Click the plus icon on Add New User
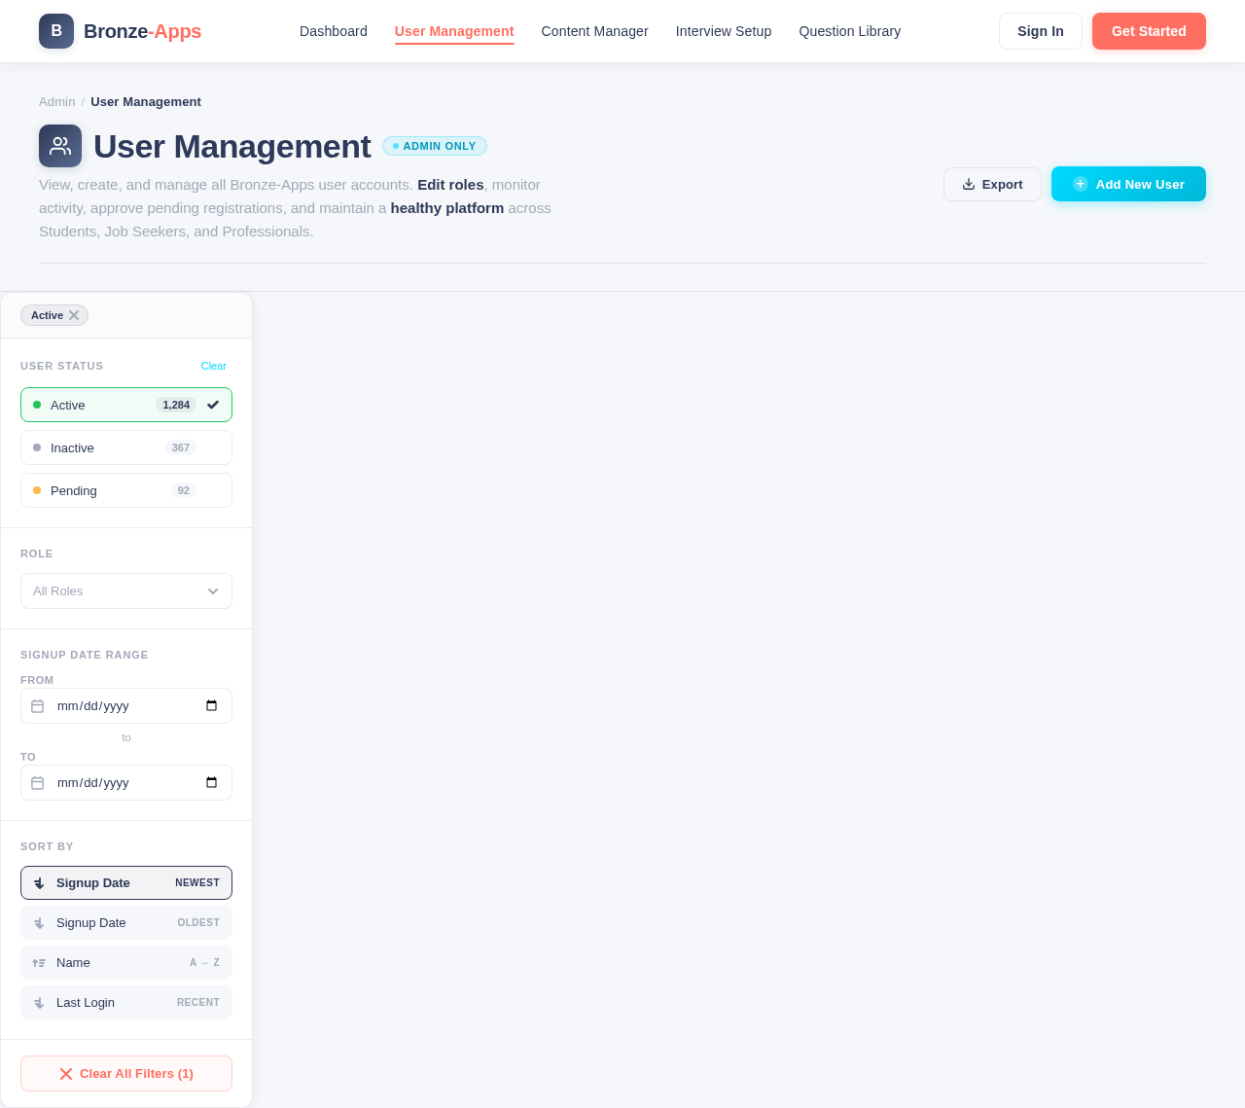The height and width of the screenshot is (1108, 1245). point(1080,183)
